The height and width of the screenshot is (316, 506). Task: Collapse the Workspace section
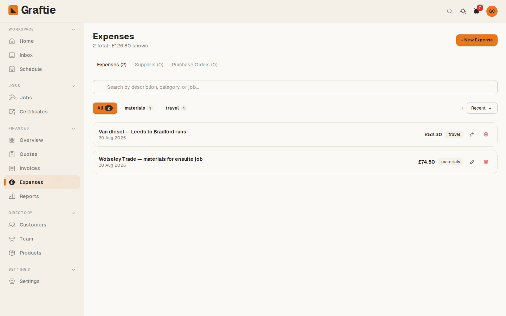pyautogui.click(x=73, y=29)
